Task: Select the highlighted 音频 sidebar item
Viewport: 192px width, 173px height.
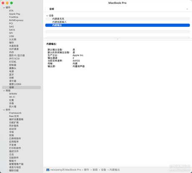Action: coord(21,88)
